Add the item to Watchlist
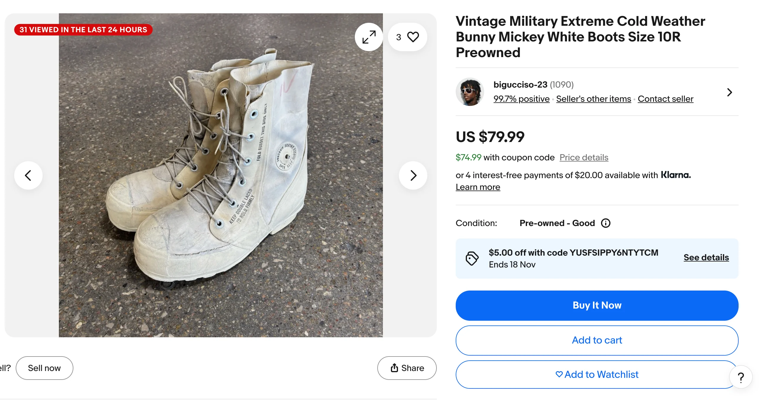 [x=597, y=374]
